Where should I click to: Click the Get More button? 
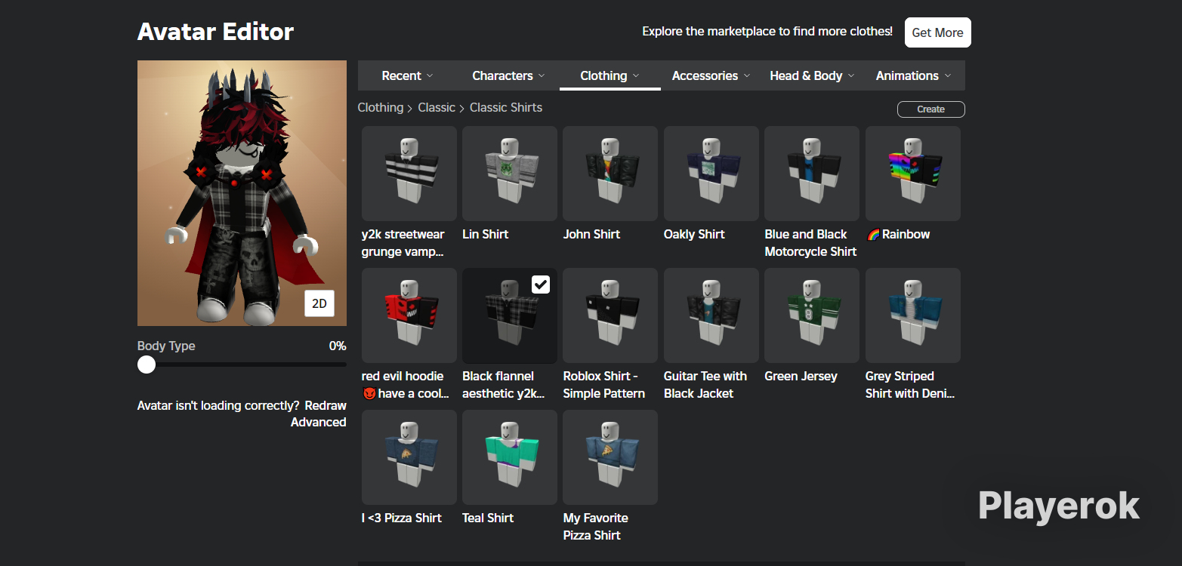pos(938,32)
